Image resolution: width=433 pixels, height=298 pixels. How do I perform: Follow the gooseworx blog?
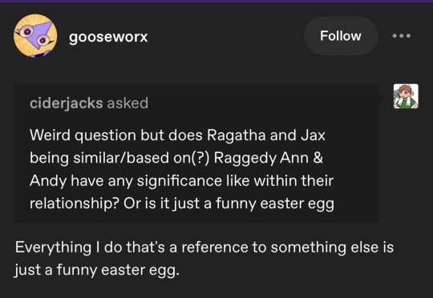tap(341, 36)
